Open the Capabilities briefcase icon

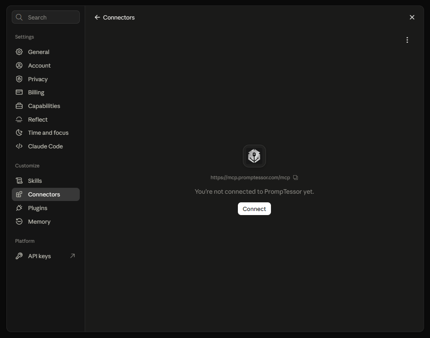(19, 106)
